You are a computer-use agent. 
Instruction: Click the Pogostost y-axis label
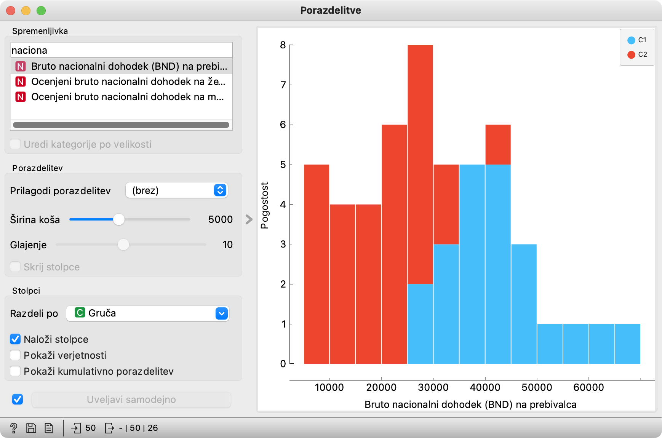tap(264, 205)
